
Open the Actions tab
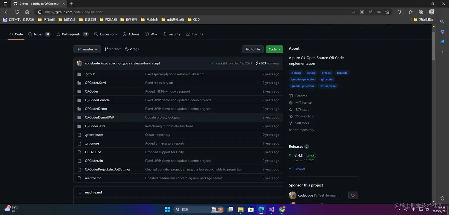pyautogui.click(x=131, y=34)
